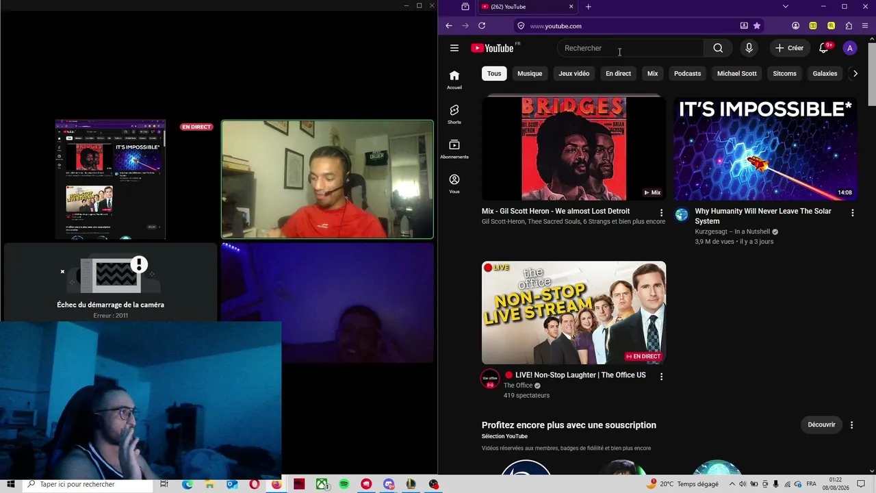Select the Jeux vidéo filter chip
Viewport: 876px width, 493px height.
[x=574, y=73]
